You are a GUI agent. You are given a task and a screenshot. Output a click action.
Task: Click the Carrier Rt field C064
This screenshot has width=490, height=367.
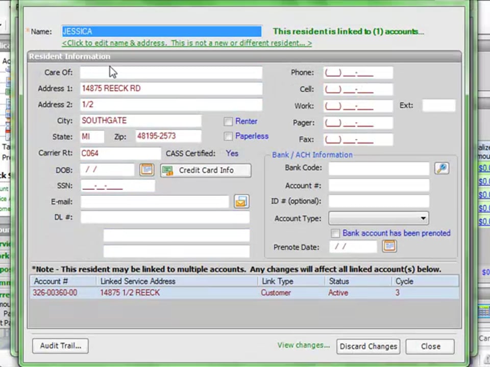tap(120, 153)
